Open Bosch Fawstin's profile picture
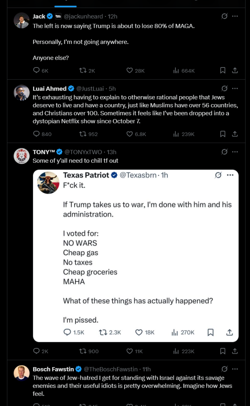 point(21,373)
